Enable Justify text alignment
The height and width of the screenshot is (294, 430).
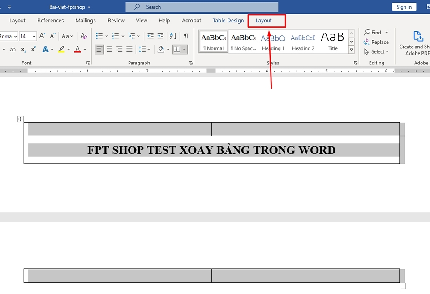pyautogui.click(x=129, y=49)
